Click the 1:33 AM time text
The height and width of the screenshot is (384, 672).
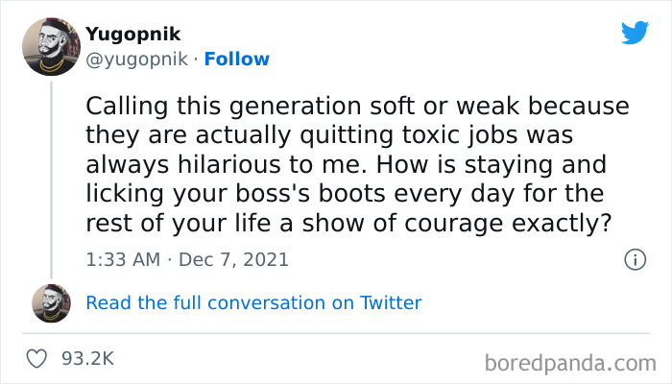pyautogui.click(x=120, y=259)
